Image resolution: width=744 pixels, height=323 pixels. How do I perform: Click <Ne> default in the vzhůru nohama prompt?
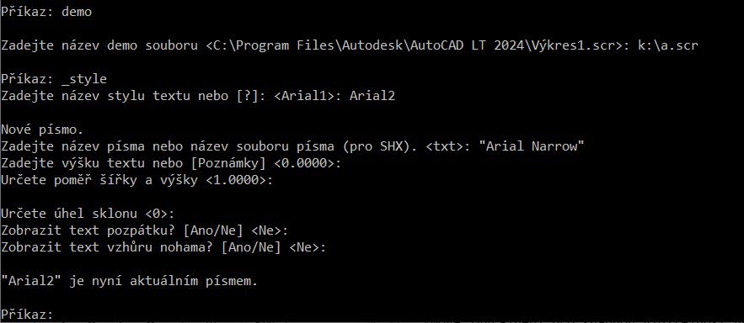304,247
